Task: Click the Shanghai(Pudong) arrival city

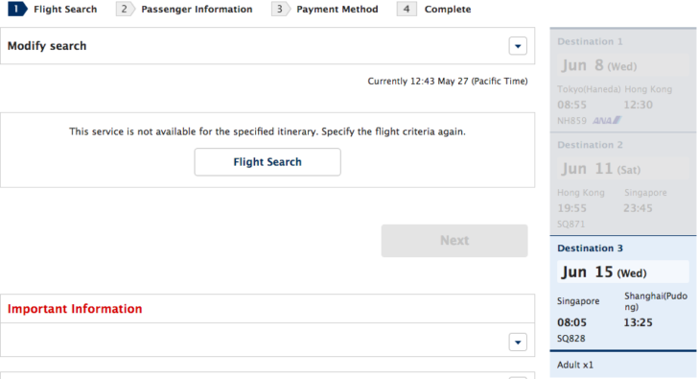Action: click(656, 301)
